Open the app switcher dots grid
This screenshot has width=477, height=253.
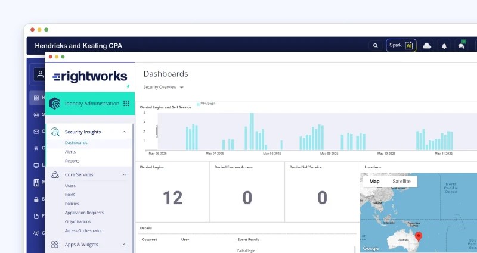(126, 103)
